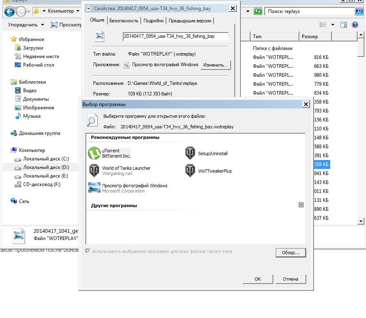Click scrollbar down arrow in file list
This screenshot has width=366, height=318.
(x=361, y=221)
